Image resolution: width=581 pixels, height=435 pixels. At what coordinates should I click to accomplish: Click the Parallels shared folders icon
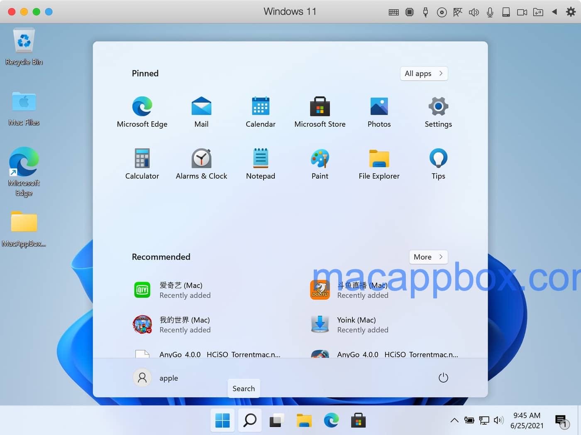[x=538, y=12]
